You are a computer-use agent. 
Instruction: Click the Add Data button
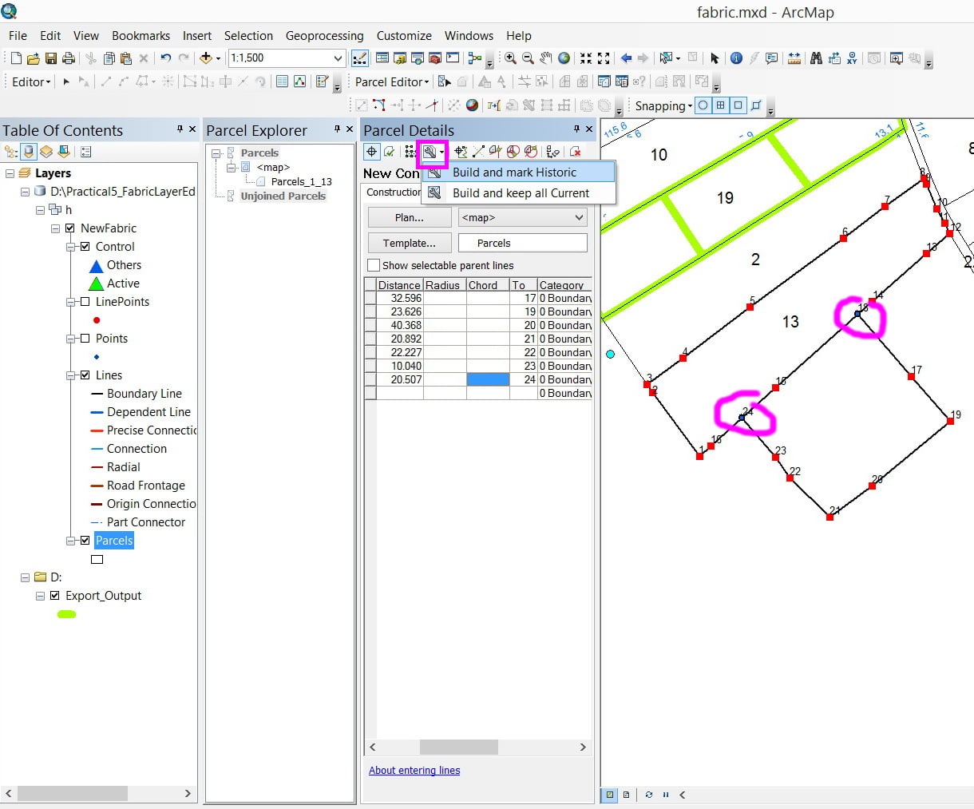(206, 58)
